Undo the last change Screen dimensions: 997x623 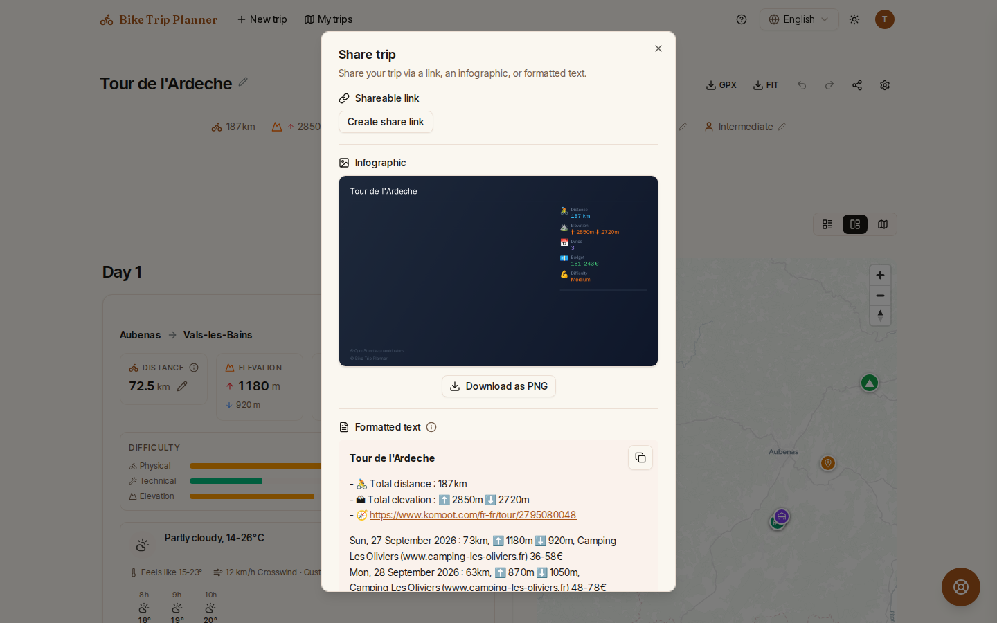point(802,85)
